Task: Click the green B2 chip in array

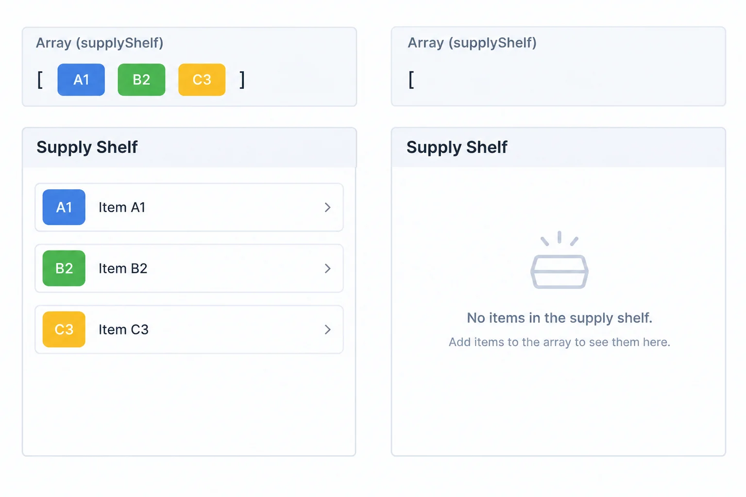Action: pos(141,80)
